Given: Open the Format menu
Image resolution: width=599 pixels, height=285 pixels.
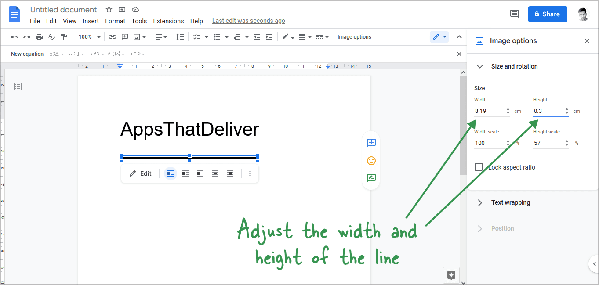Looking at the screenshot, I should click(x=115, y=21).
